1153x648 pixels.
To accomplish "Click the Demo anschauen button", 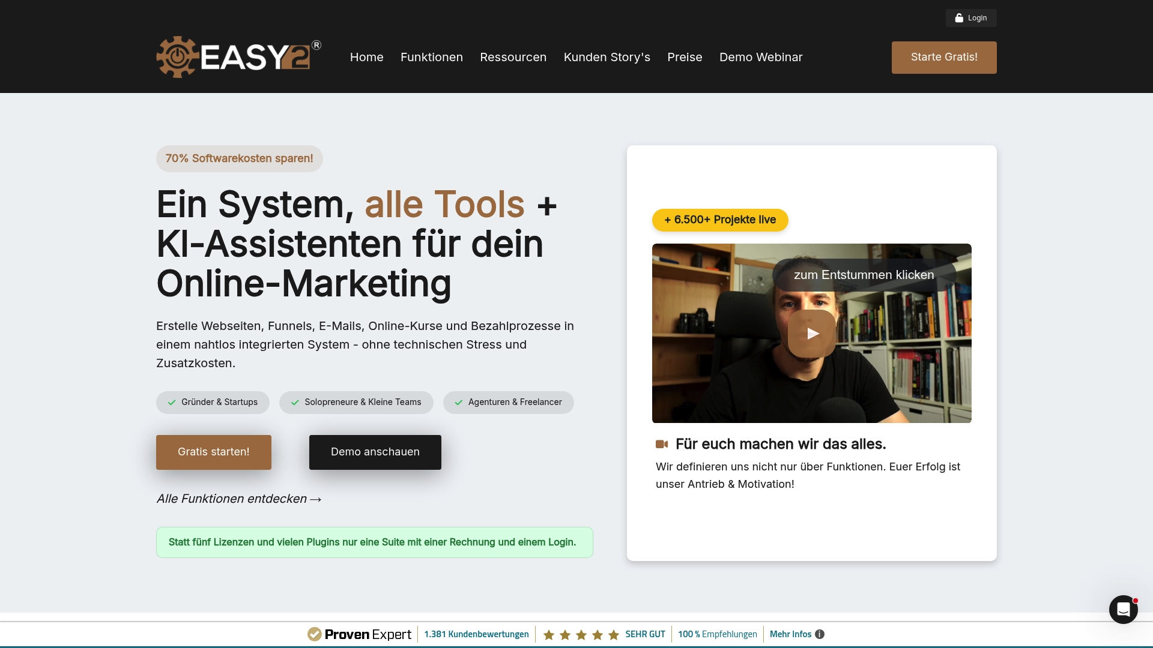I will pos(375,452).
